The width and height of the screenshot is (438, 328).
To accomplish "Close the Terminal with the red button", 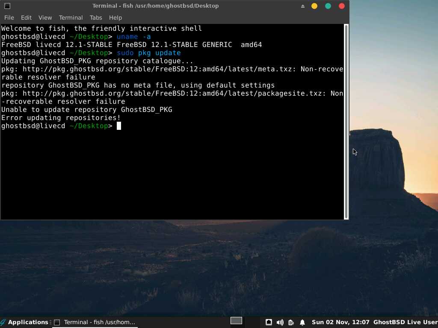I will point(342,6).
